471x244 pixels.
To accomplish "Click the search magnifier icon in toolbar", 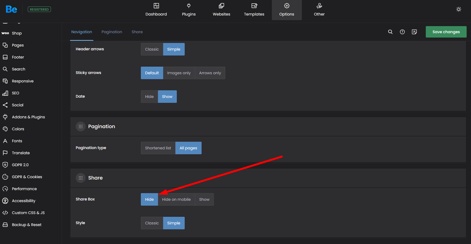I will click(390, 32).
